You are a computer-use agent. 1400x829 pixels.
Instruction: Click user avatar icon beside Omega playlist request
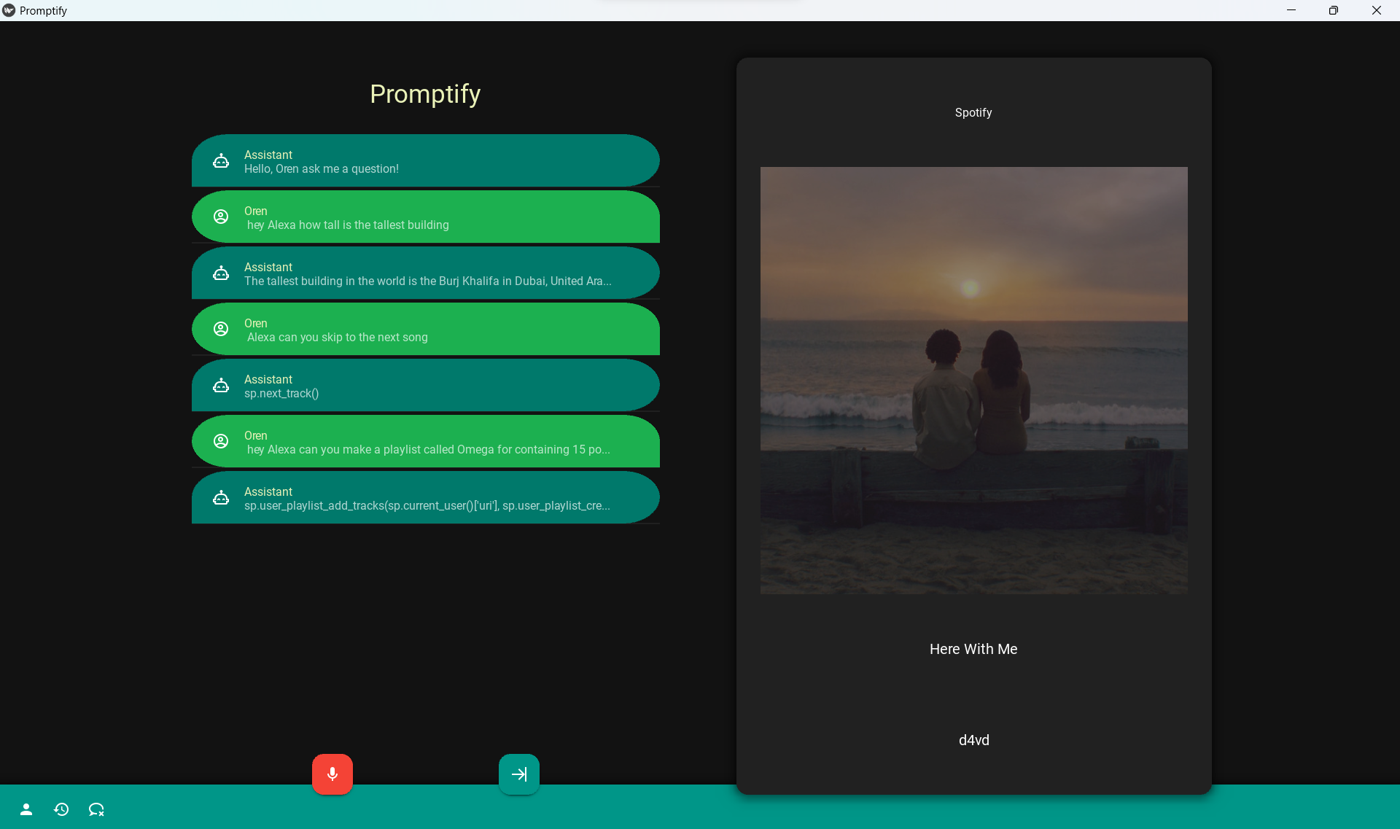coord(221,442)
